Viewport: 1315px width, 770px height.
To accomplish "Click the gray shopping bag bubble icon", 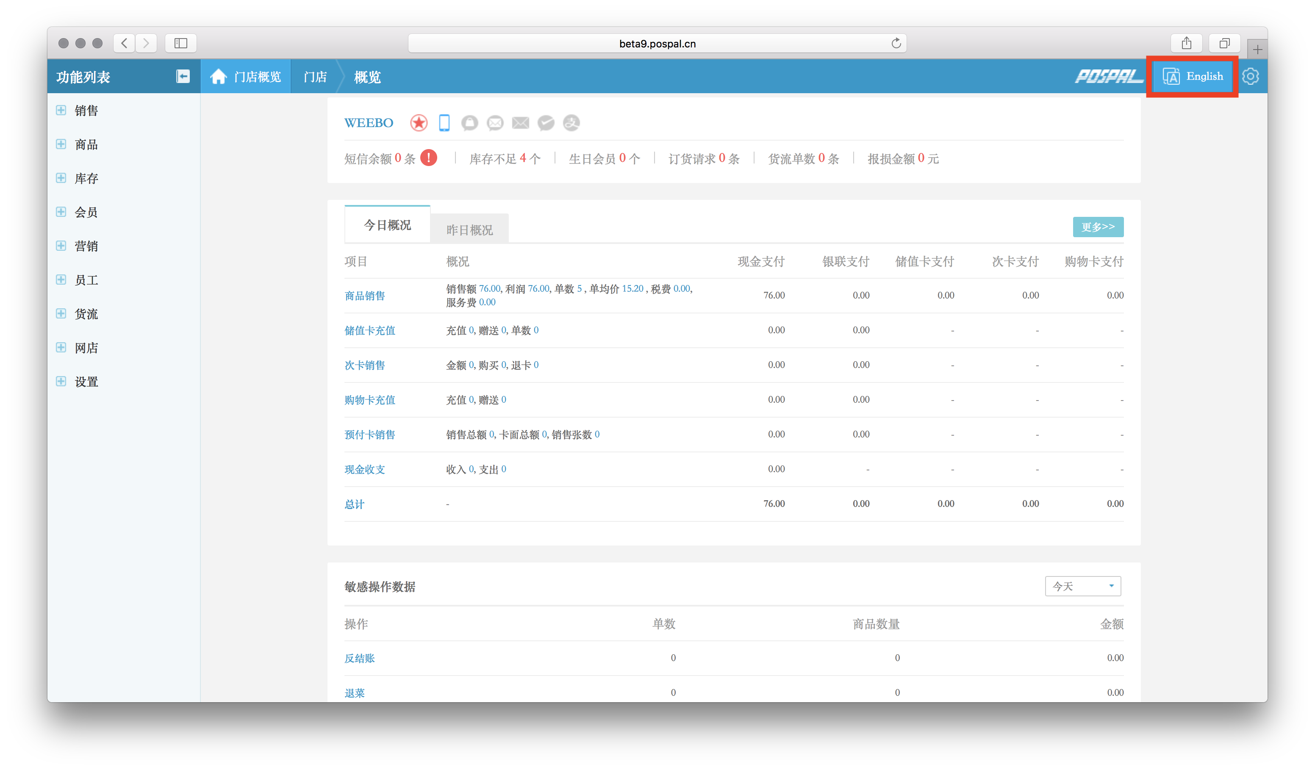I will (470, 123).
